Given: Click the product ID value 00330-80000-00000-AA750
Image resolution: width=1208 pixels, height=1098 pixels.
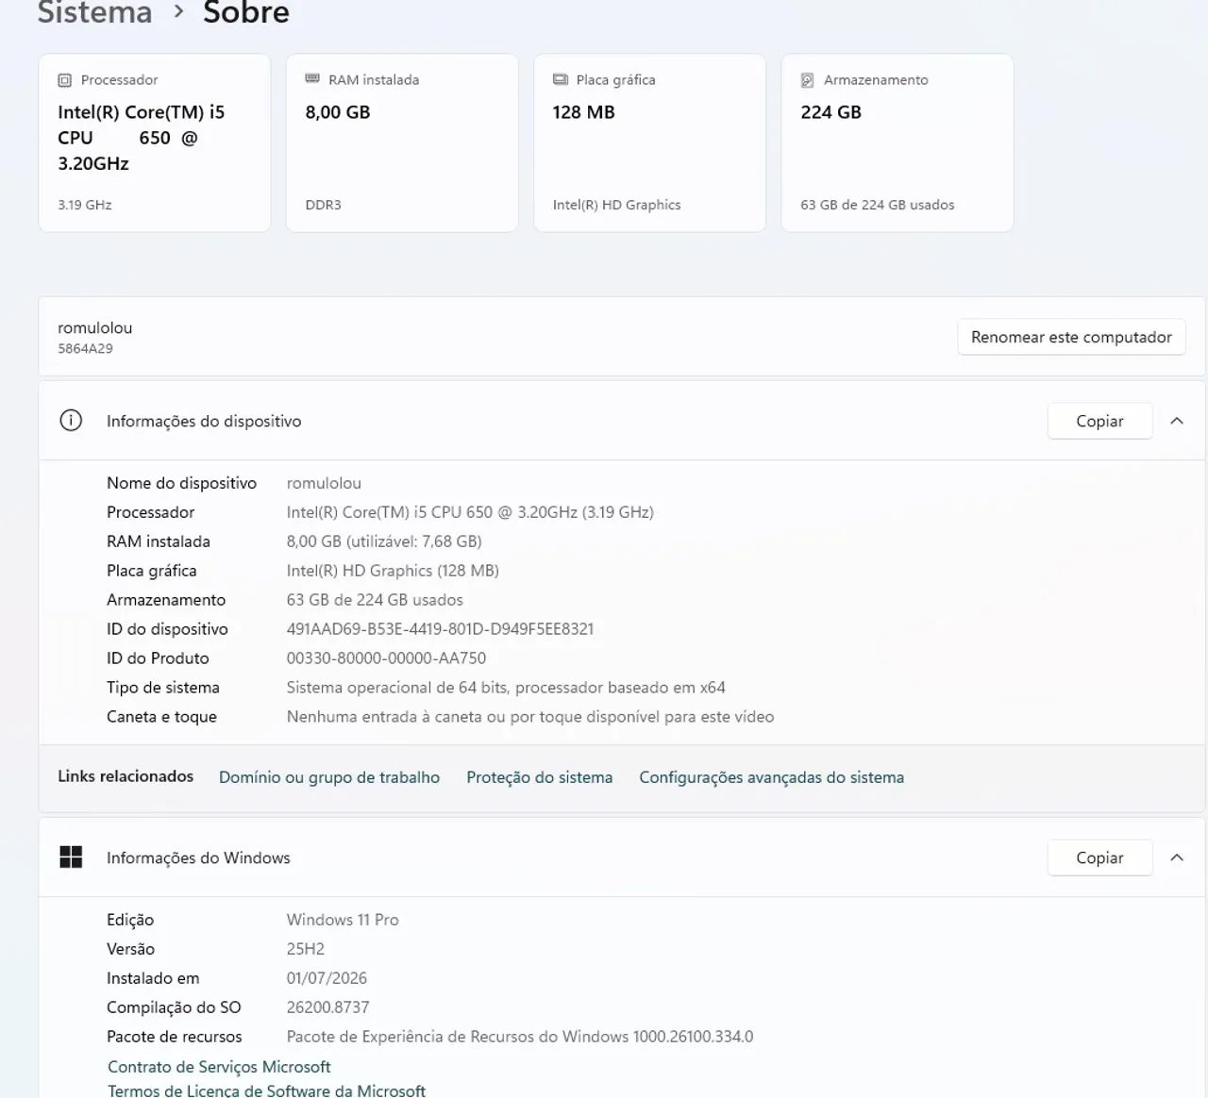Looking at the screenshot, I should tap(386, 658).
